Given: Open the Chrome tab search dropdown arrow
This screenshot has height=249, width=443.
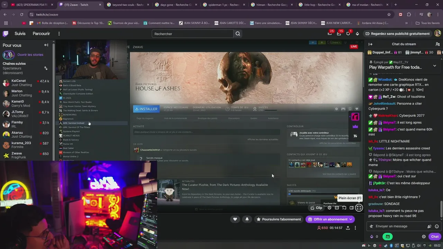Looking at the screenshot, I should (x=4, y=5).
